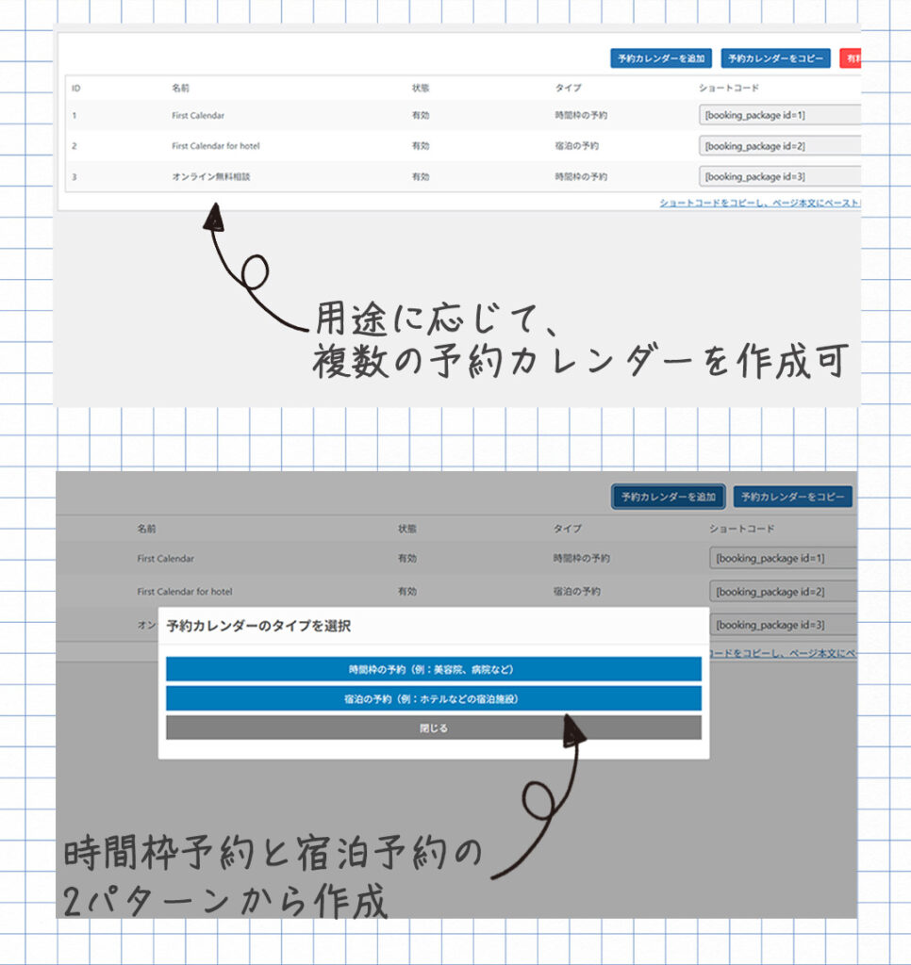The image size is (911, 965).
Task: Choose 時間枠の予約 (美容院、病院など) calendar type
Action: 433,669
